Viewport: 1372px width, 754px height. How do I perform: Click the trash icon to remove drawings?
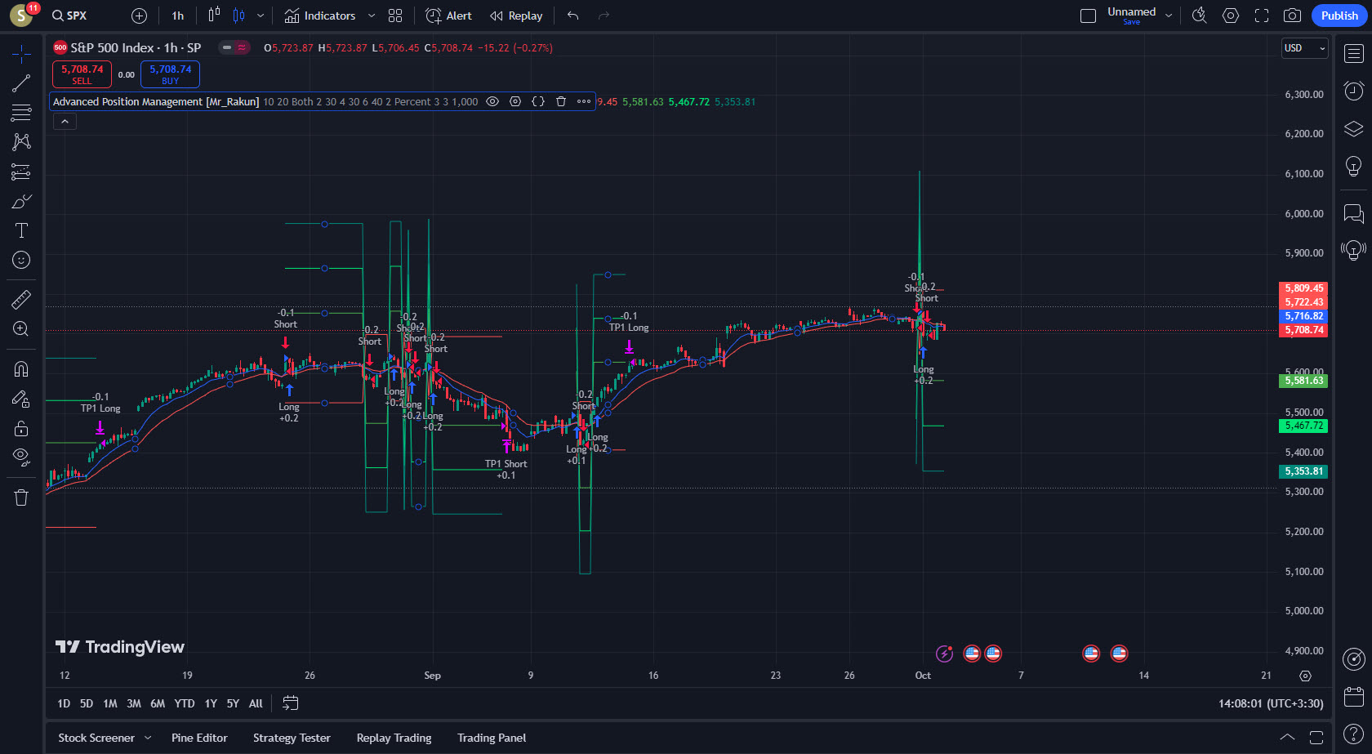[21, 497]
